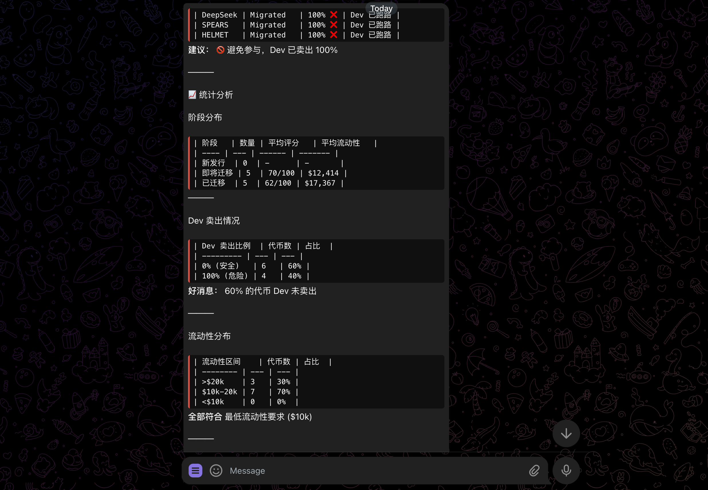This screenshot has width=708, height=490.
Task: Click the "平均评分" column header
Action: point(284,143)
